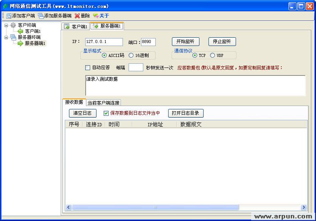Select 客户端1 with green arrow icon in tree
This screenshot has width=316, height=221.
click(x=28, y=31)
